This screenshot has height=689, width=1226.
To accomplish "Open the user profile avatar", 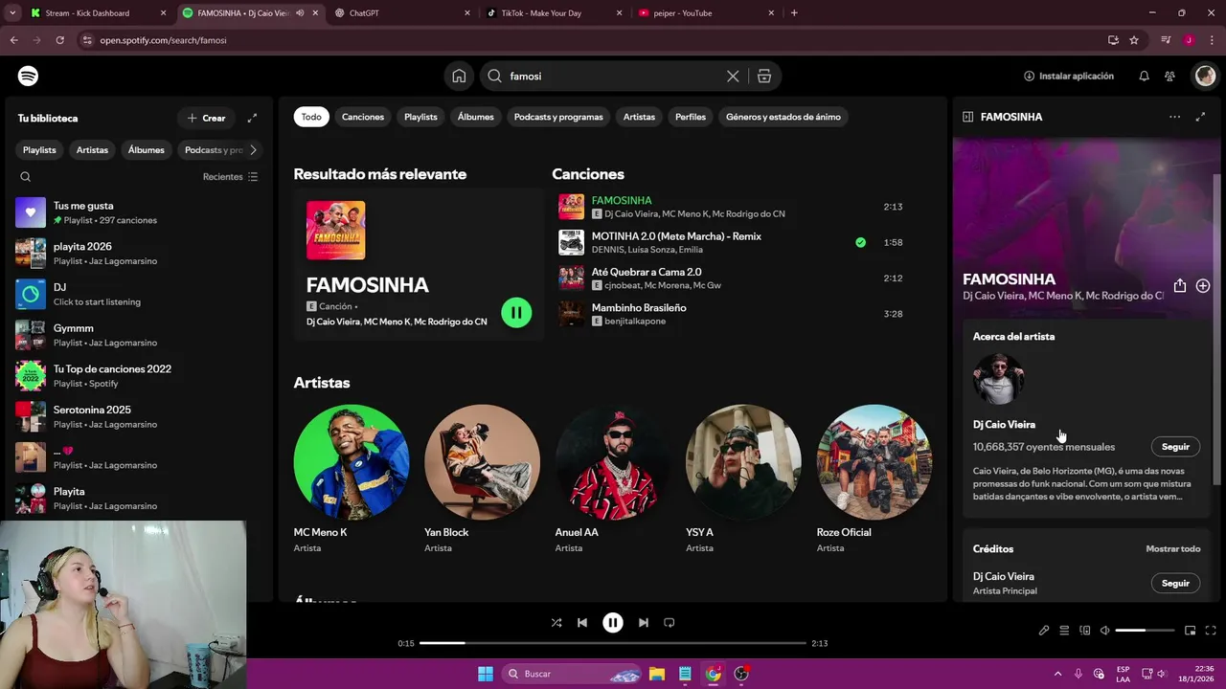I will coord(1204,76).
